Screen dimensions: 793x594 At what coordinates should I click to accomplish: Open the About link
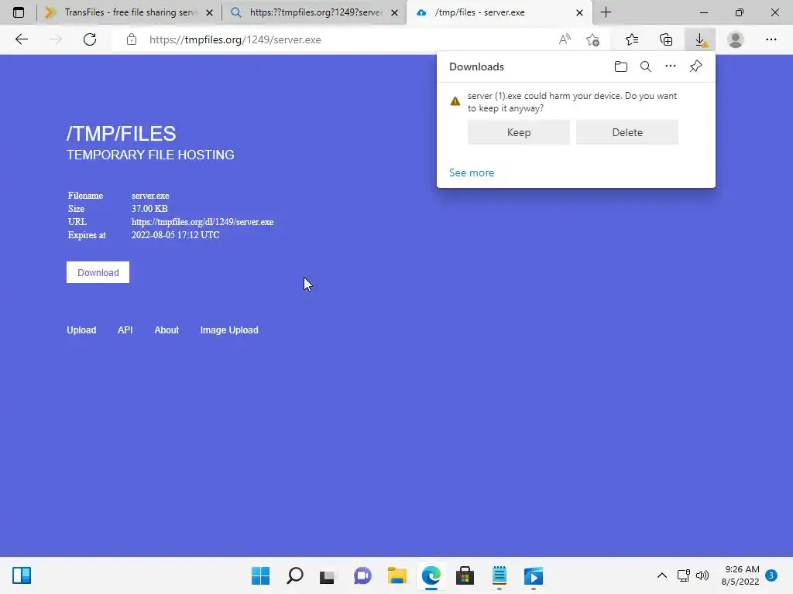pyautogui.click(x=166, y=329)
